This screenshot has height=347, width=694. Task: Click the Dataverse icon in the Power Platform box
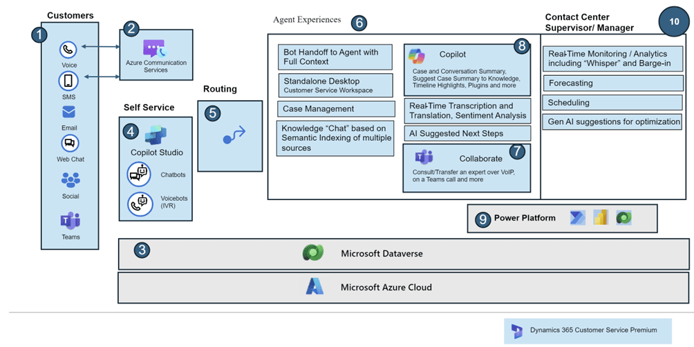(x=623, y=217)
